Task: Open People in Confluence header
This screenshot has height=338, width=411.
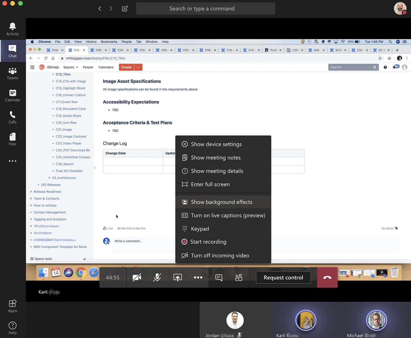Action: coord(88,67)
